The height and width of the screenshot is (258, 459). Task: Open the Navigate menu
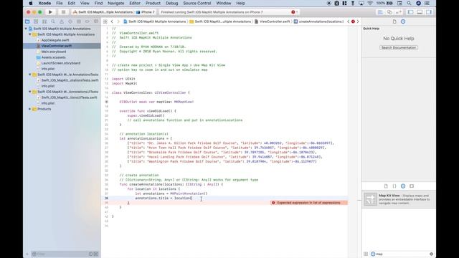tap(116, 3)
